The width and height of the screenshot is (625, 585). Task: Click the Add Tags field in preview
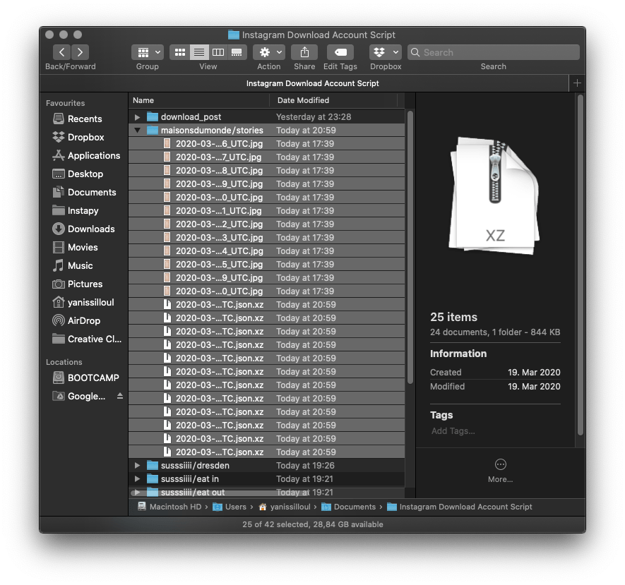453,431
